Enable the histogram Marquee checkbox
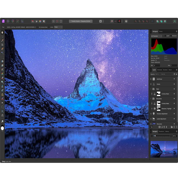This screenshot has height=178, width=178. [x=171, y=36]
